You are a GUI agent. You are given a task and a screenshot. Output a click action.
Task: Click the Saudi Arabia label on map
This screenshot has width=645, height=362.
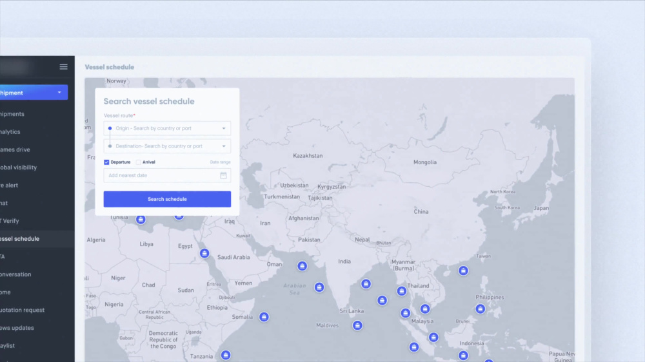[233, 257]
